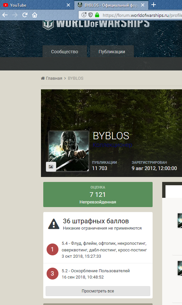Open the Публикации menu tab

click(112, 52)
